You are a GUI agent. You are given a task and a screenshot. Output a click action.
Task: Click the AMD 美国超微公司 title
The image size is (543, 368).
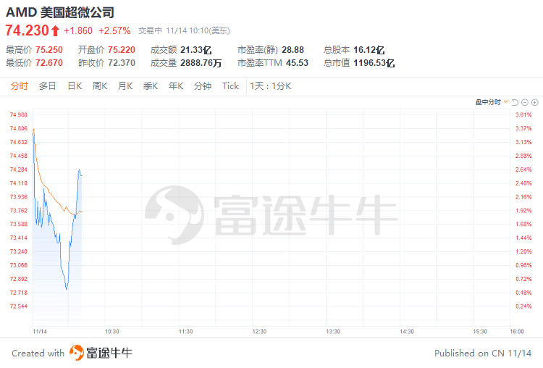click(60, 12)
